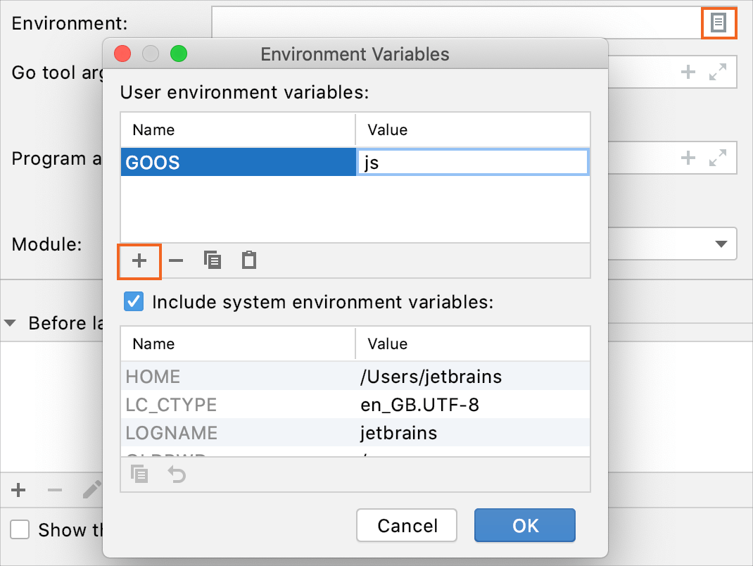Toggle the Show th checkbox at bottom
Screen dimensions: 753x566
click(19, 530)
